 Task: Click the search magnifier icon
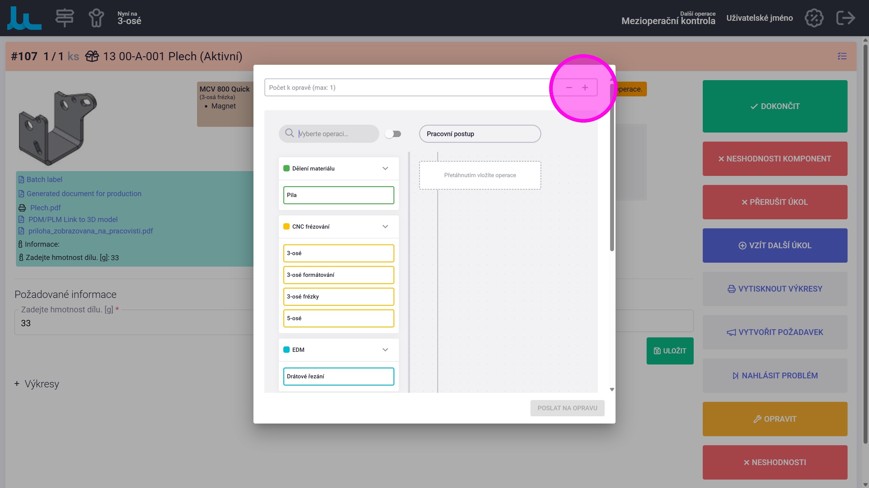tap(289, 133)
